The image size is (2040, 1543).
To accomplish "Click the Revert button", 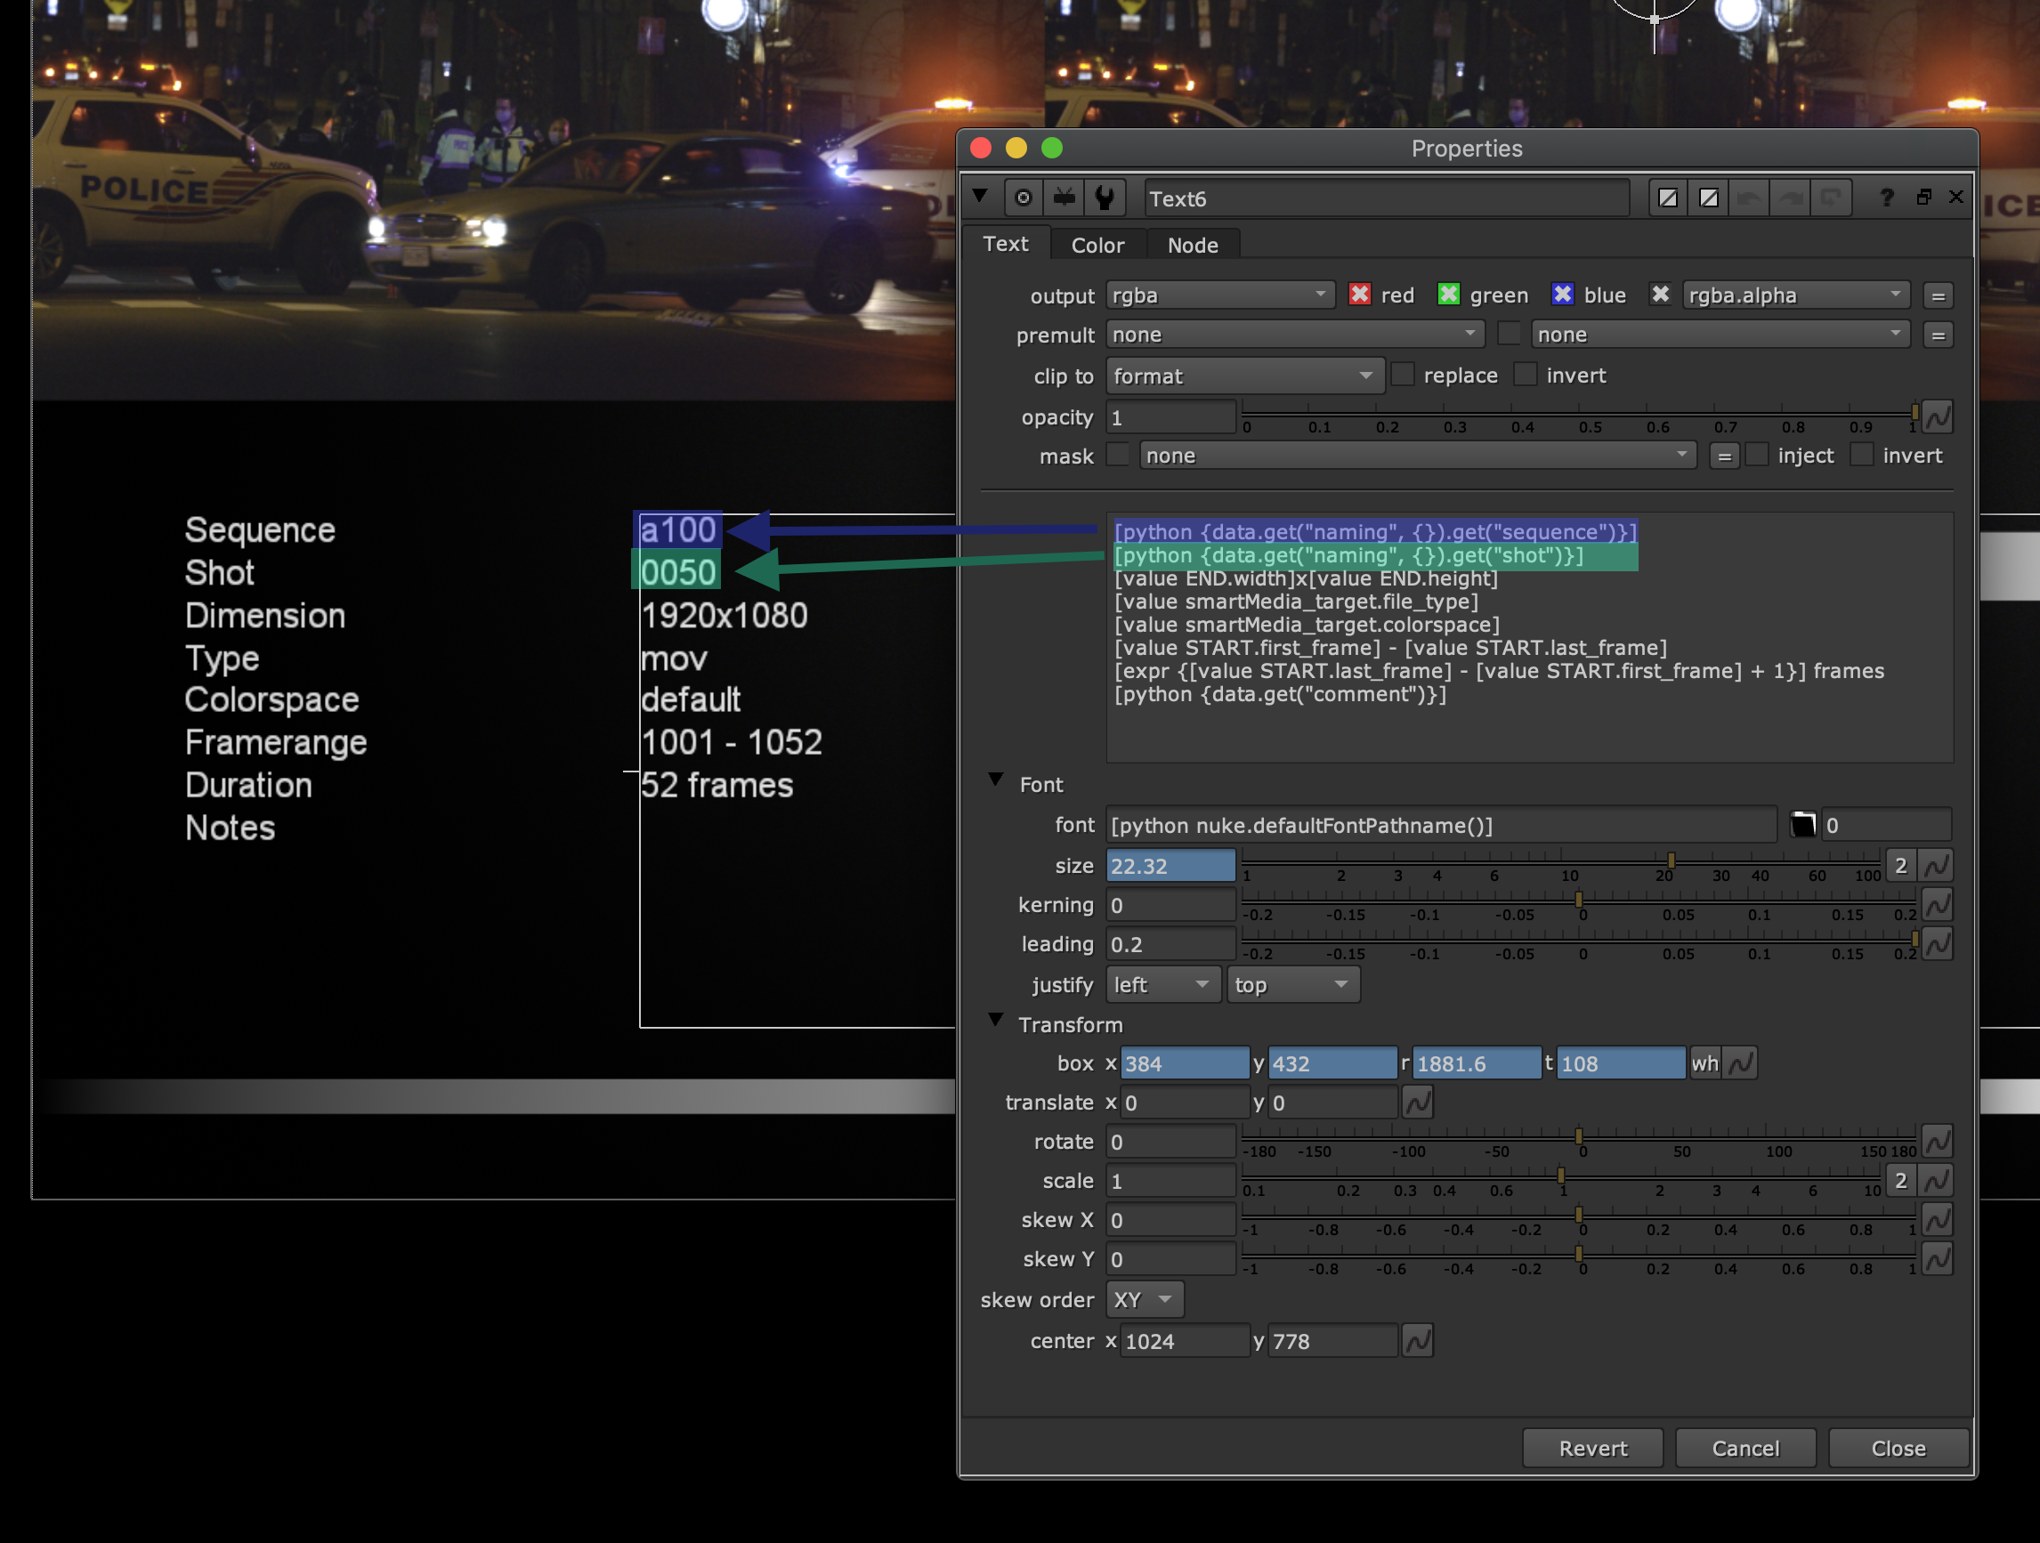I will 1592,1447.
